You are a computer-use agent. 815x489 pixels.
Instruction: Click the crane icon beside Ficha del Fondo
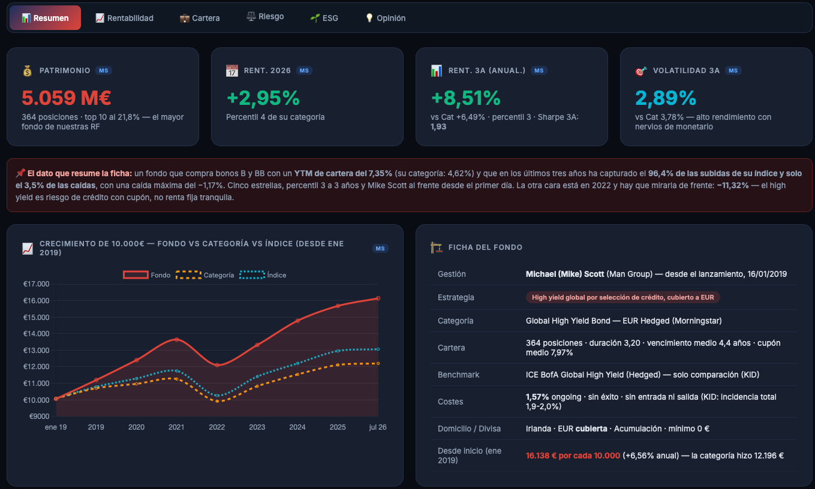437,247
